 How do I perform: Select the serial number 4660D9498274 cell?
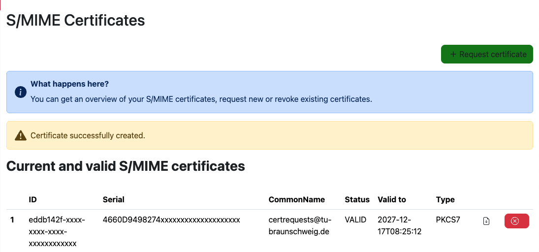[171, 220]
